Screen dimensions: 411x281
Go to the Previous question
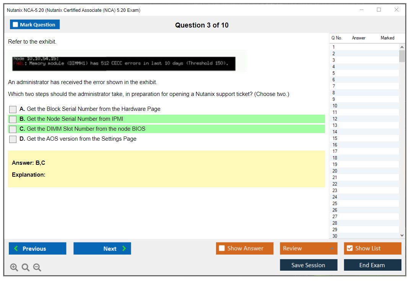click(x=37, y=249)
